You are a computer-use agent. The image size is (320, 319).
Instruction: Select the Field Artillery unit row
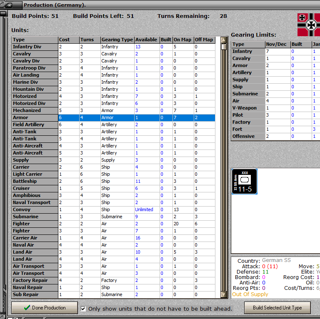point(113,125)
